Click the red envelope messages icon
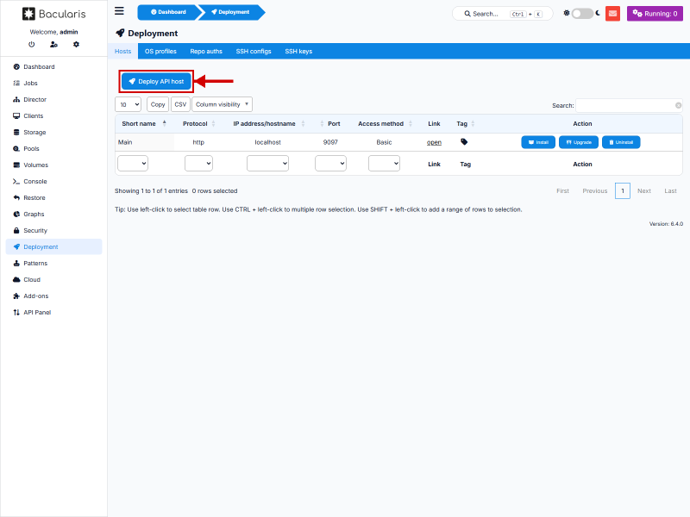 coord(612,14)
